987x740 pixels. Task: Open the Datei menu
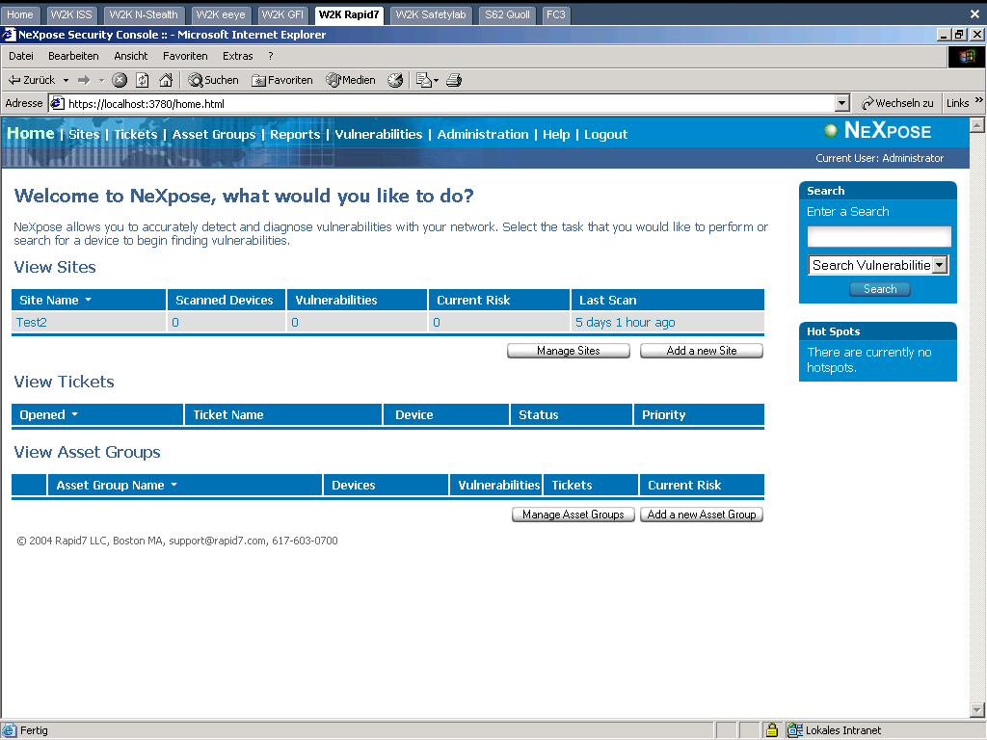(21, 56)
